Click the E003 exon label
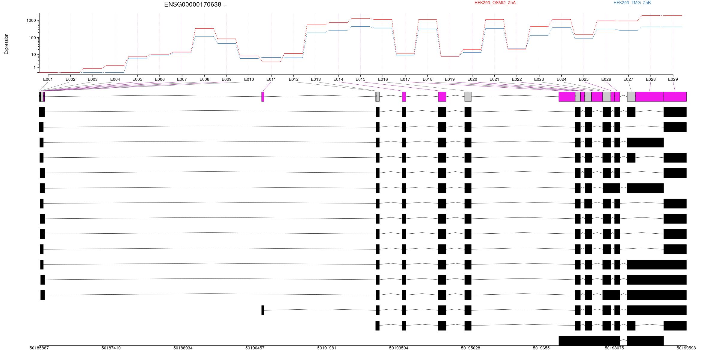The width and height of the screenshot is (719, 353). (93, 79)
